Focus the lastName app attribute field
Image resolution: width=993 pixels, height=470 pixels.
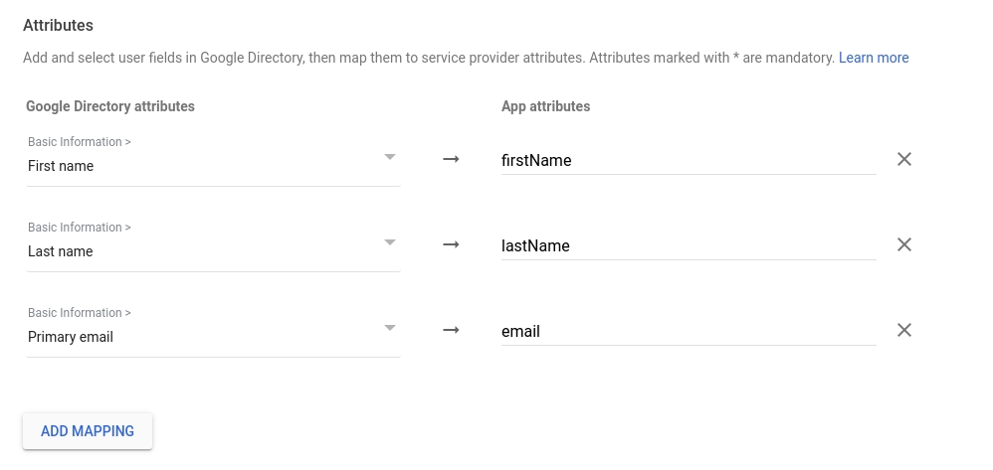(687, 245)
